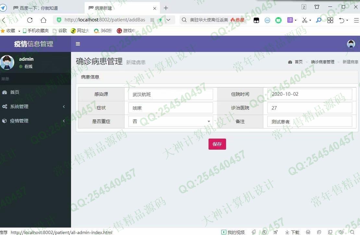
Task: Click the user avatar in top-right header
Action: [351, 44]
